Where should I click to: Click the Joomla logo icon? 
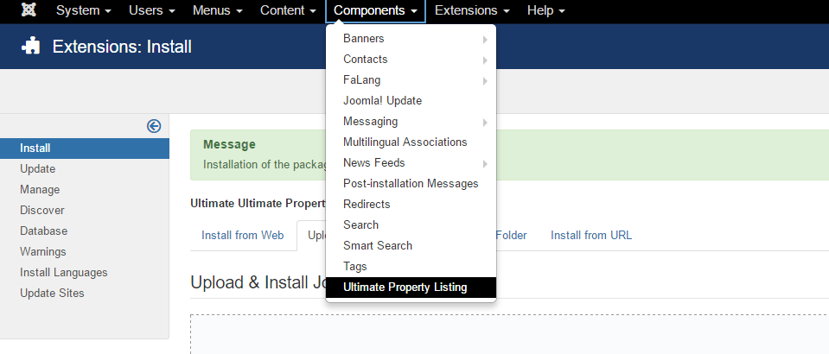coord(29,10)
